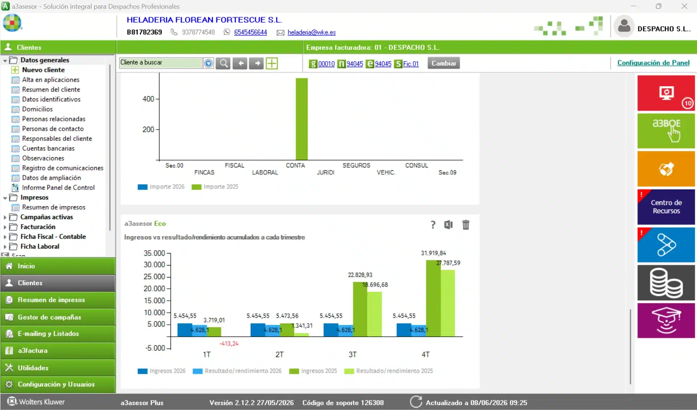Screen dimensions: 697x410
Task: Expand the Ficha Fiscal - Contable folder
Action: [5, 237]
